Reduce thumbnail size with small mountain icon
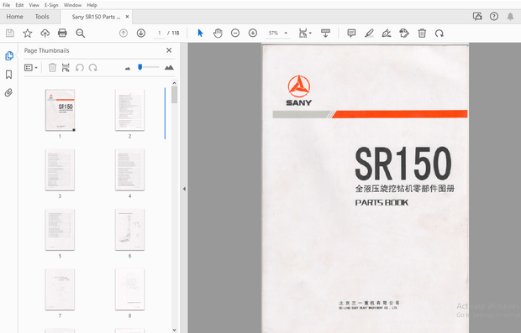This screenshot has height=333, width=521. [x=128, y=68]
